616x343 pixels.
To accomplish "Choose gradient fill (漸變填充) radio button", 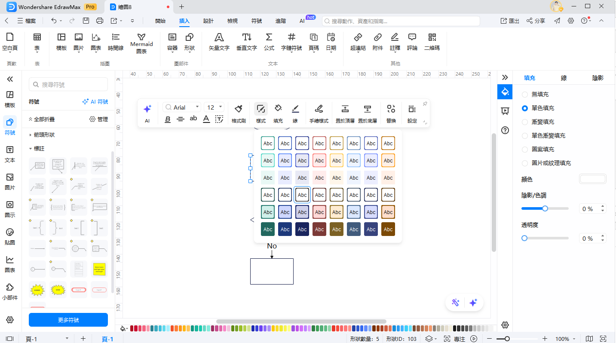I will pos(524,122).
